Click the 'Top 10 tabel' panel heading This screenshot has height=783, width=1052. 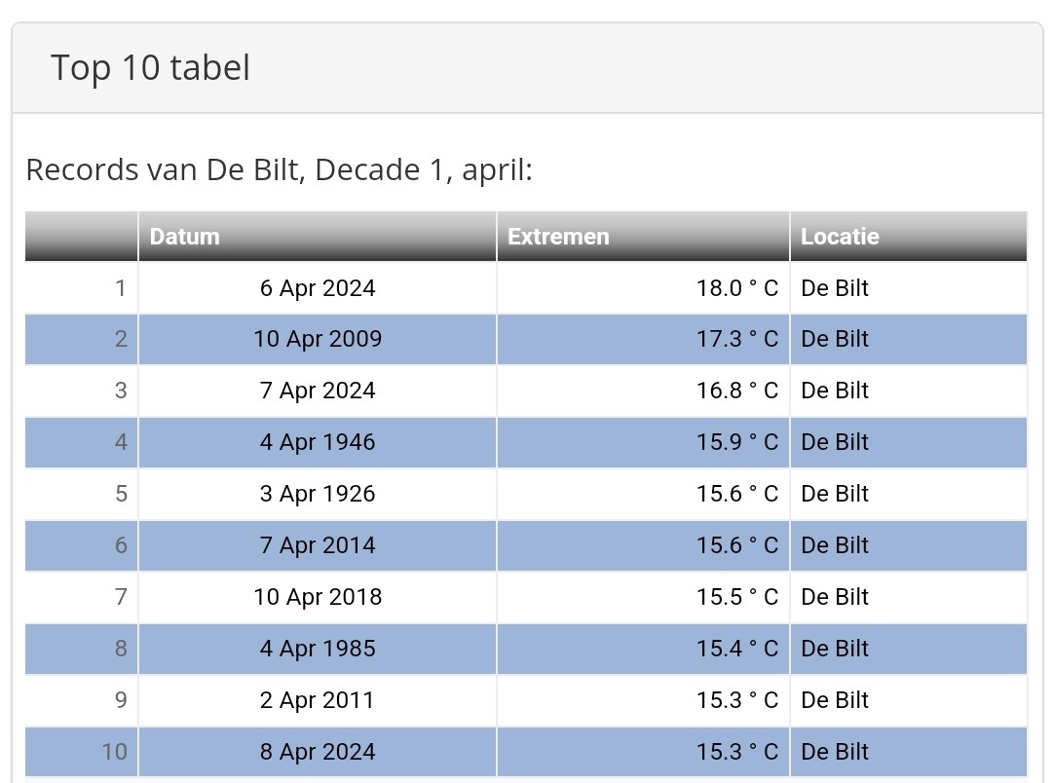point(151,68)
